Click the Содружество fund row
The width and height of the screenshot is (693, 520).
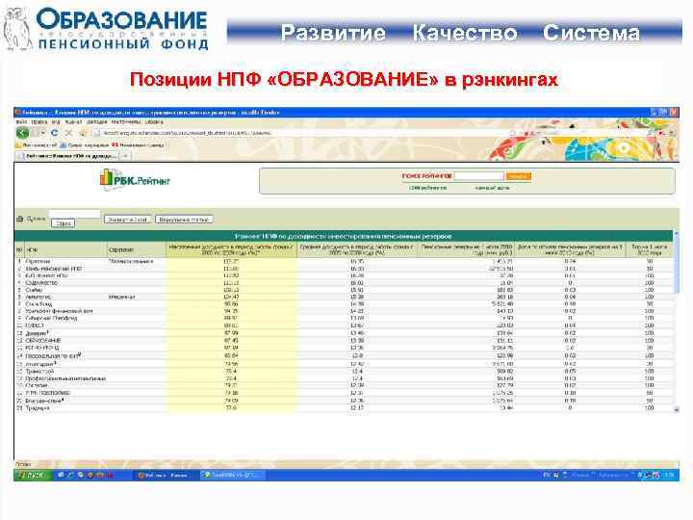(x=344, y=282)
